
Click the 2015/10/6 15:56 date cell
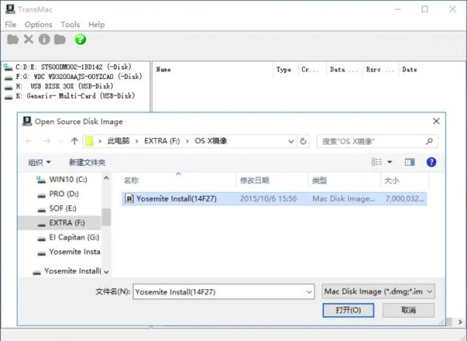click(x=269, y=199)
